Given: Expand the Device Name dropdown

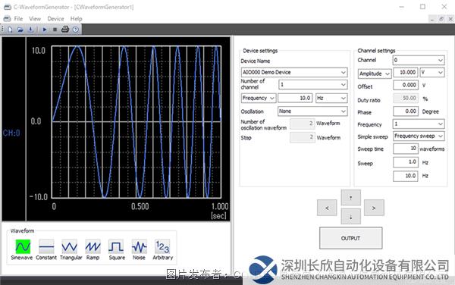Looking at the screenshot, I should click(x=294, y=72).
